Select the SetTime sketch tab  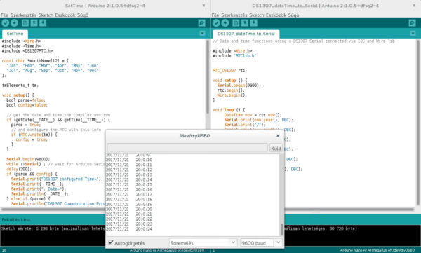click(x=15, y=34)
